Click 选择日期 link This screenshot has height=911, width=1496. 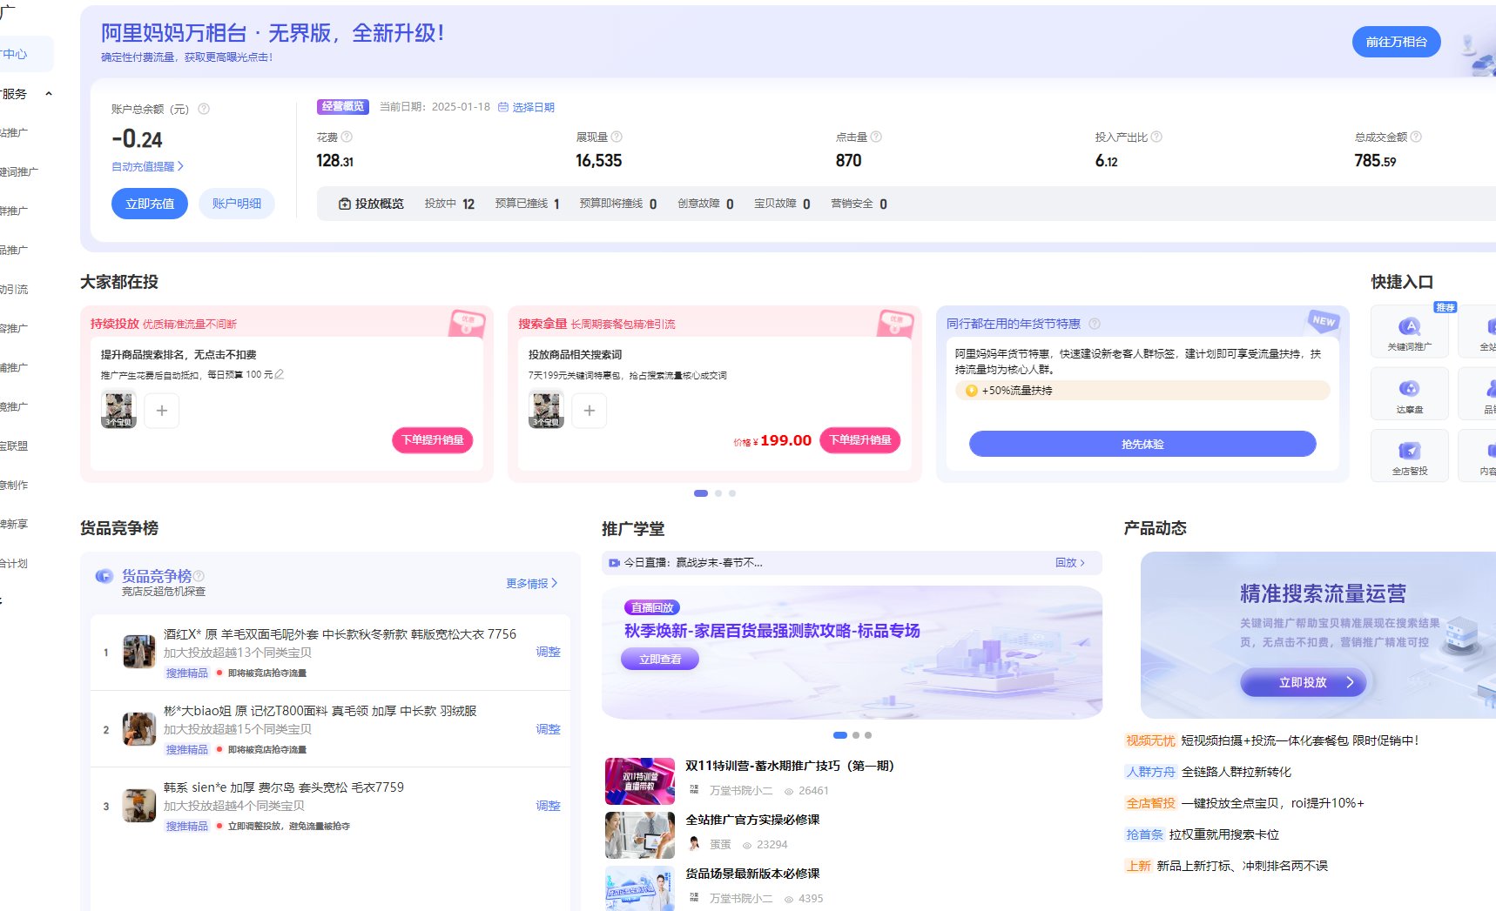533,107
